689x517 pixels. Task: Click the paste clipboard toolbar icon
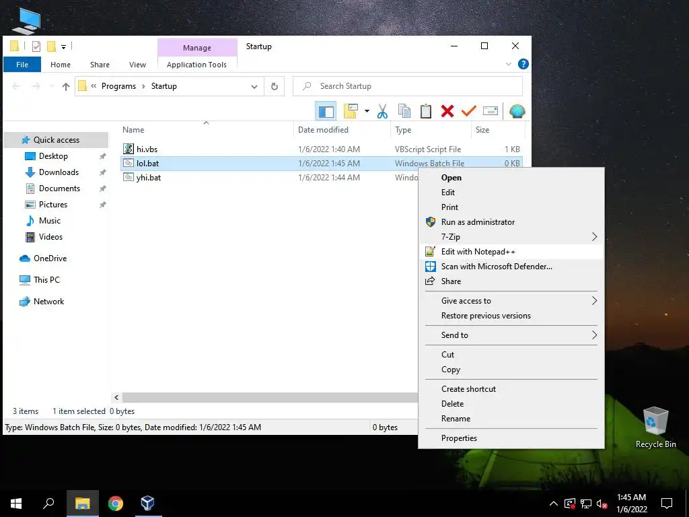click(425, 111)
